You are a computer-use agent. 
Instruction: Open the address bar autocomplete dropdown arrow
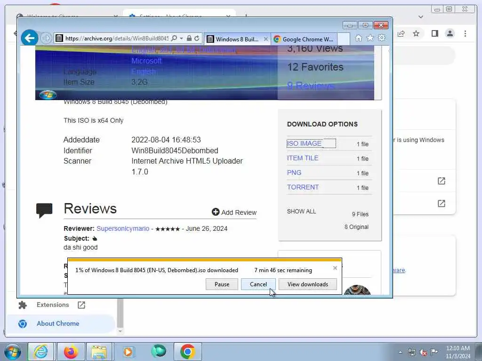click(x=181, y=39)
